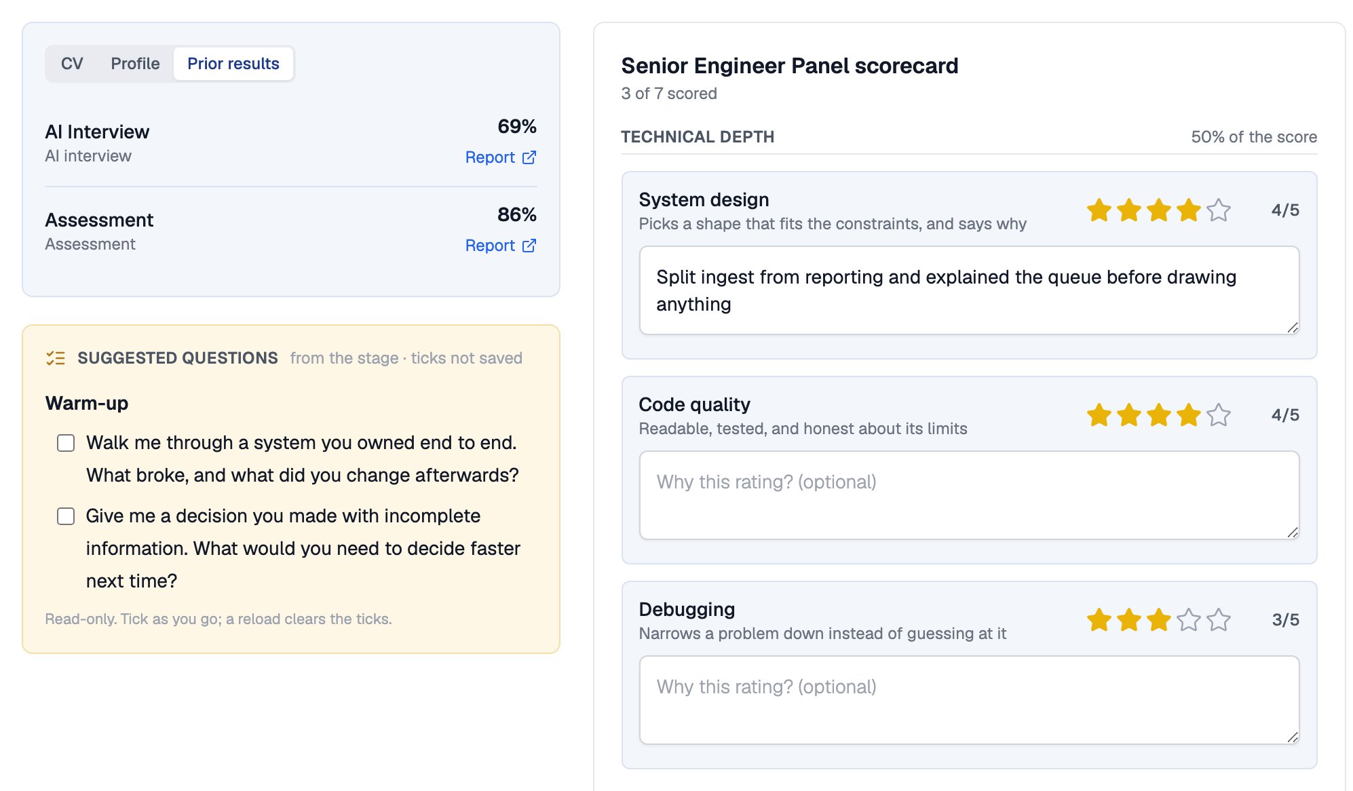Click the Debugging rating reason field

[x=969, y=700]
